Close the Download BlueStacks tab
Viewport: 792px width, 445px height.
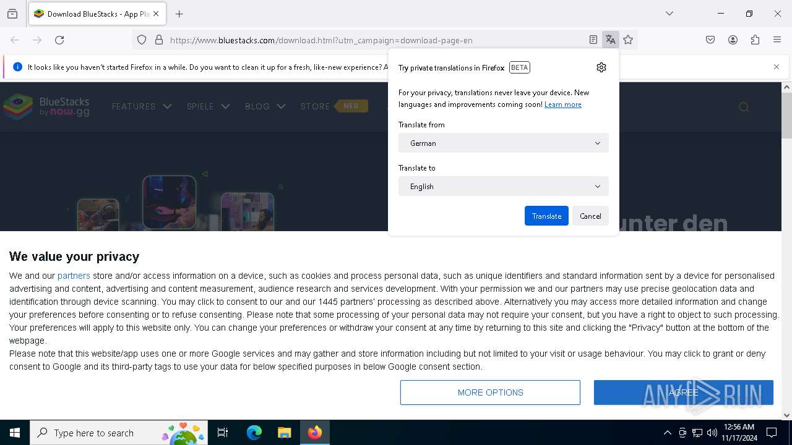pos(156,14)
